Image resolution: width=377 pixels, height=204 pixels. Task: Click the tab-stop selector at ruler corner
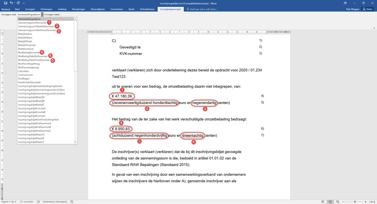point(2,32)
